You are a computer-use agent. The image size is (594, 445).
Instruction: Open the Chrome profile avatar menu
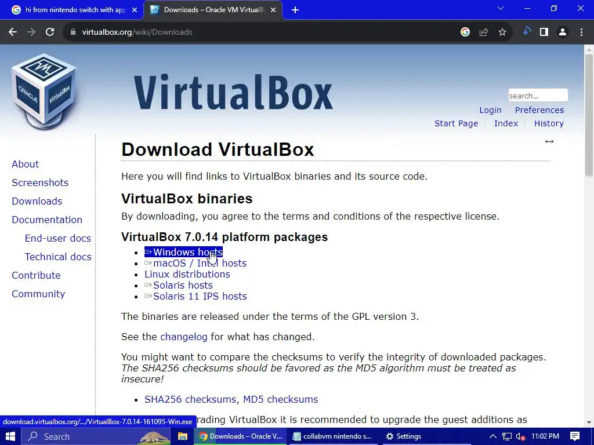click(x=563, y=32)
